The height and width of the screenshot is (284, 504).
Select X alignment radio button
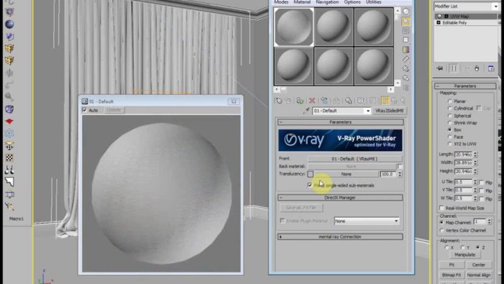click(447, 247)
